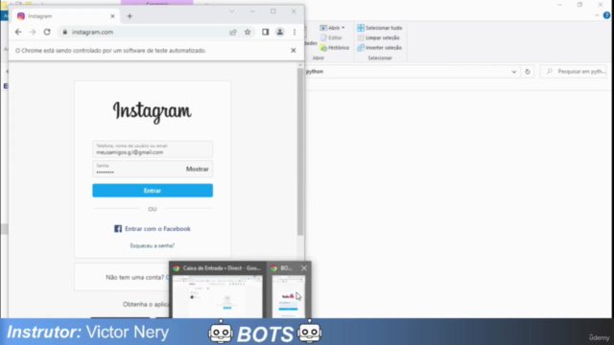Dismiss the automated test software notice
Image resolution: width=614 pixels, height=345 pixels.
(294, 51)
